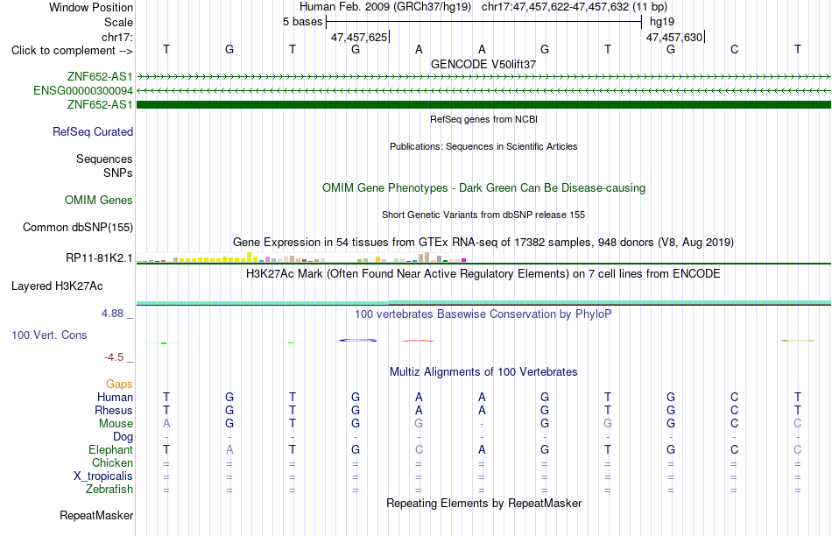Click the 47,457,625 coordinate marker
Viewport: 832px width, 536px height.
click(x=359, y=37)
